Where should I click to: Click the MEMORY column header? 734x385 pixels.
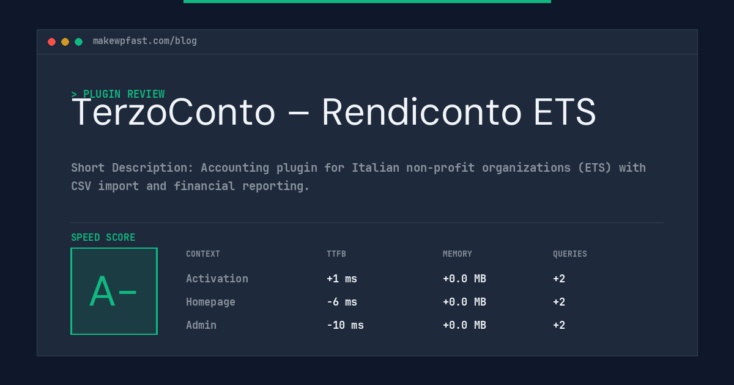458,254
